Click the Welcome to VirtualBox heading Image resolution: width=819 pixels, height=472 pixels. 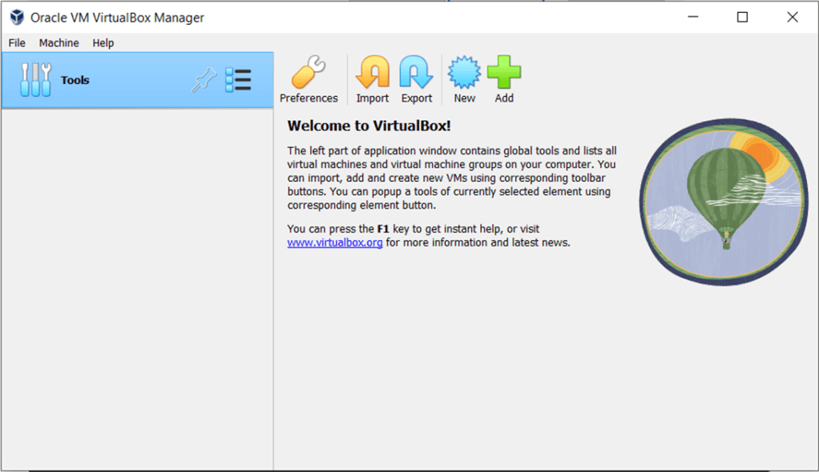click(x=369, y=126)
